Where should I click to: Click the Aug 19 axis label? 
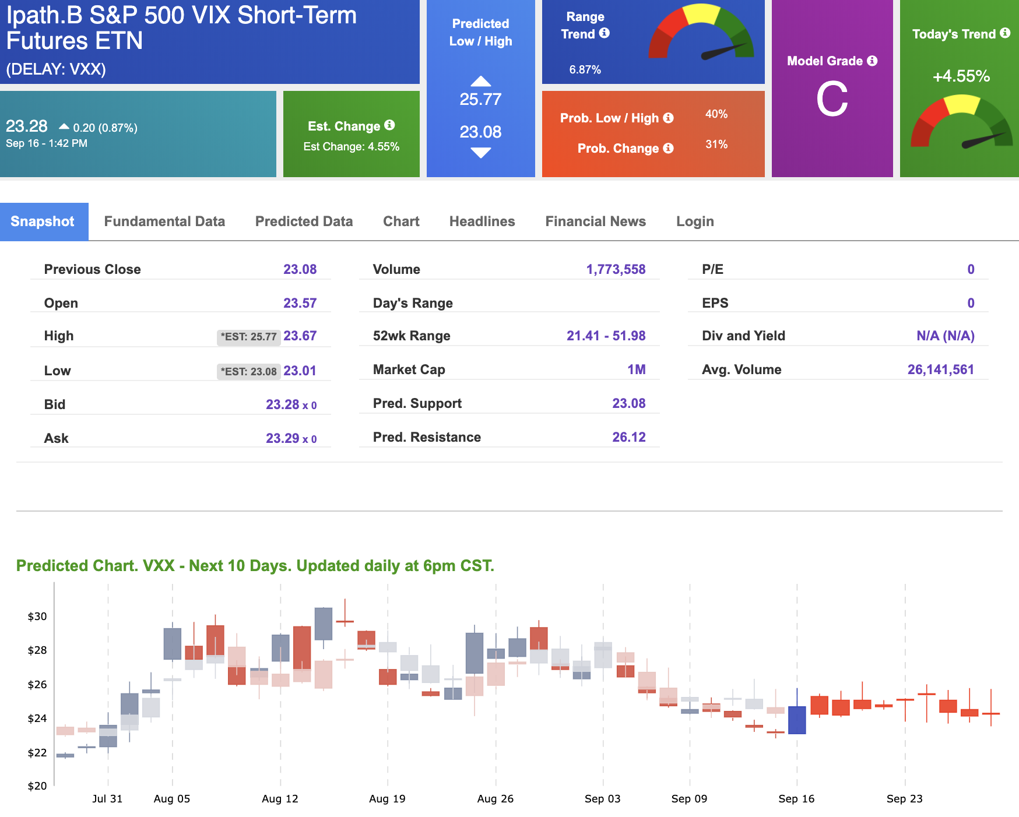click(387, 799)
